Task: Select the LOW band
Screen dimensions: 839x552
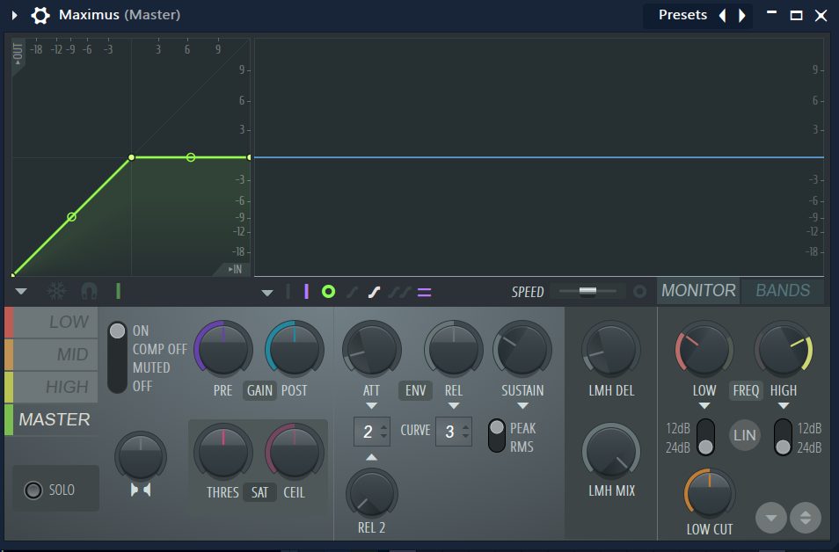Action: click(x=51, y=322)
